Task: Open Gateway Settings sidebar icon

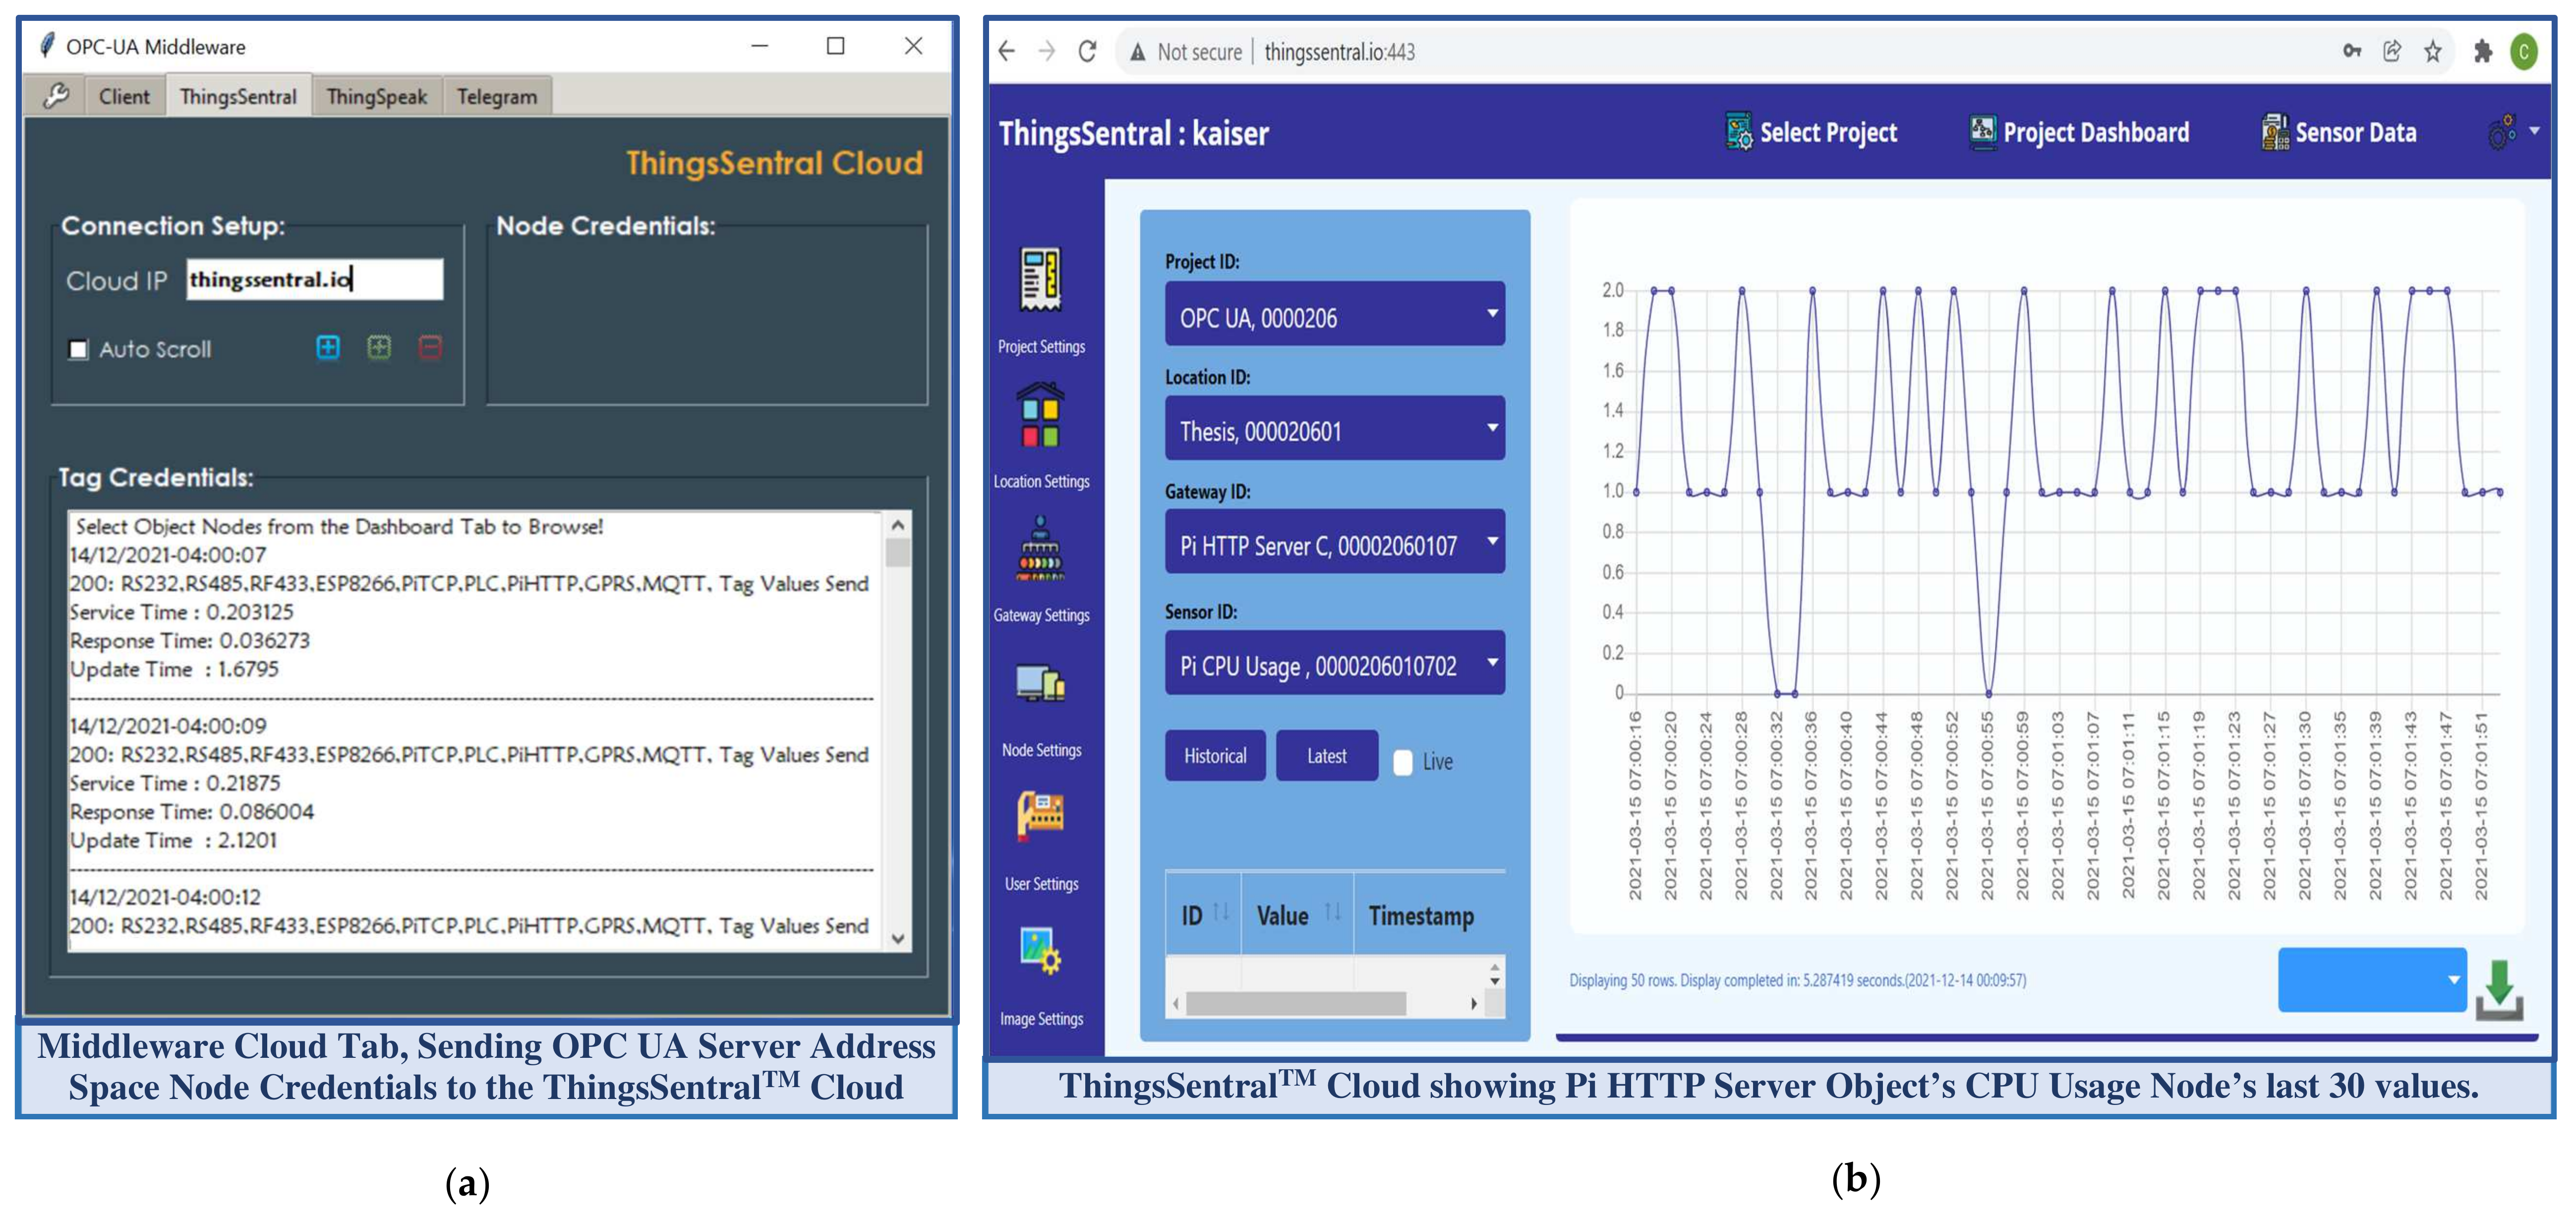Action: [x=1040, y=550]
